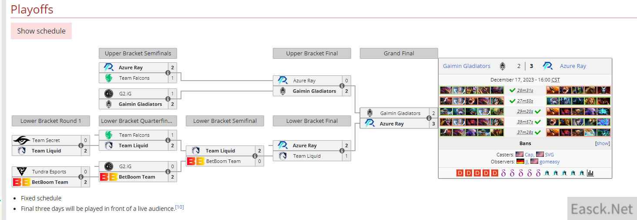Screen dimensions: 637x220
Task: Open the info icon for the Lower Bracket Semifinal match
Action: pyautogui.click(x=255, y=156)
